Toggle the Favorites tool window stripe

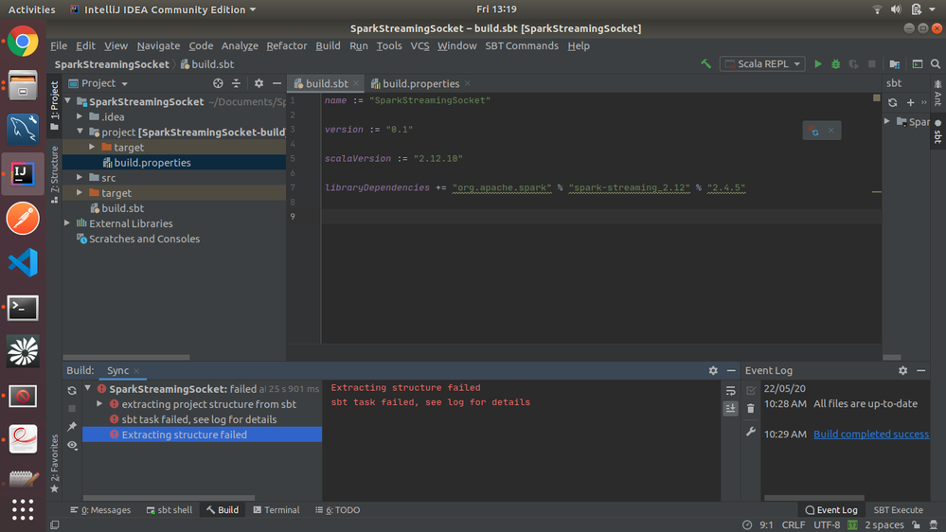54,463
